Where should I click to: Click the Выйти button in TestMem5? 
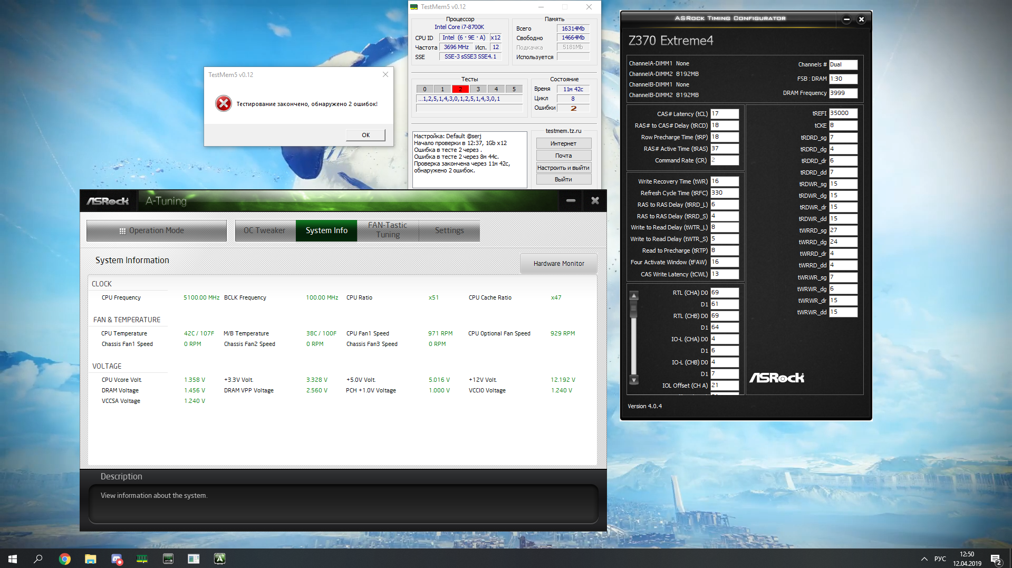(x=563, y=179)
